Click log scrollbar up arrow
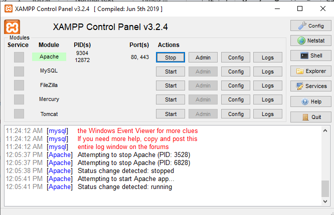The width and height of the screenshot is (334, 215). tap(325, 130)
